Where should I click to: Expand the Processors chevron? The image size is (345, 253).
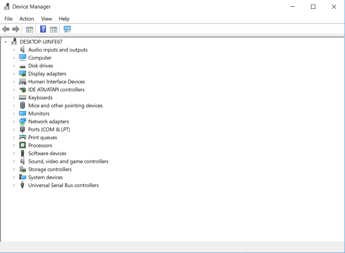14,145
